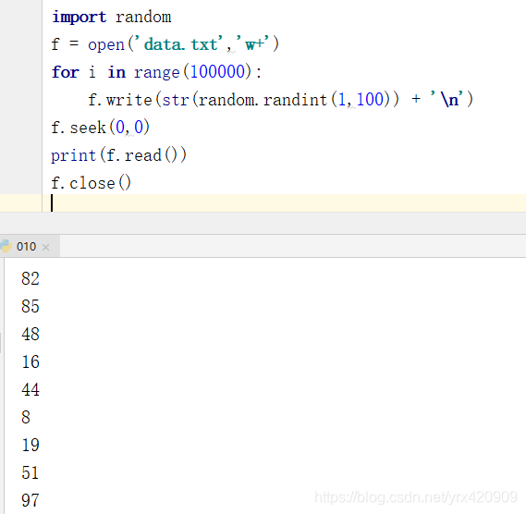Click output value 51
This screenshot has width=526, height=514.
point(31,472)
